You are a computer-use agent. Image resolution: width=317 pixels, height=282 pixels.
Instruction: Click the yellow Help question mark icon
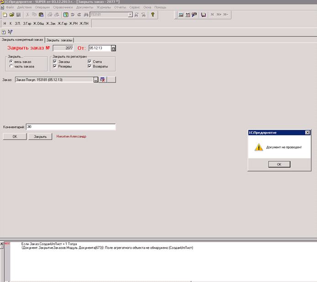point(153,15)
